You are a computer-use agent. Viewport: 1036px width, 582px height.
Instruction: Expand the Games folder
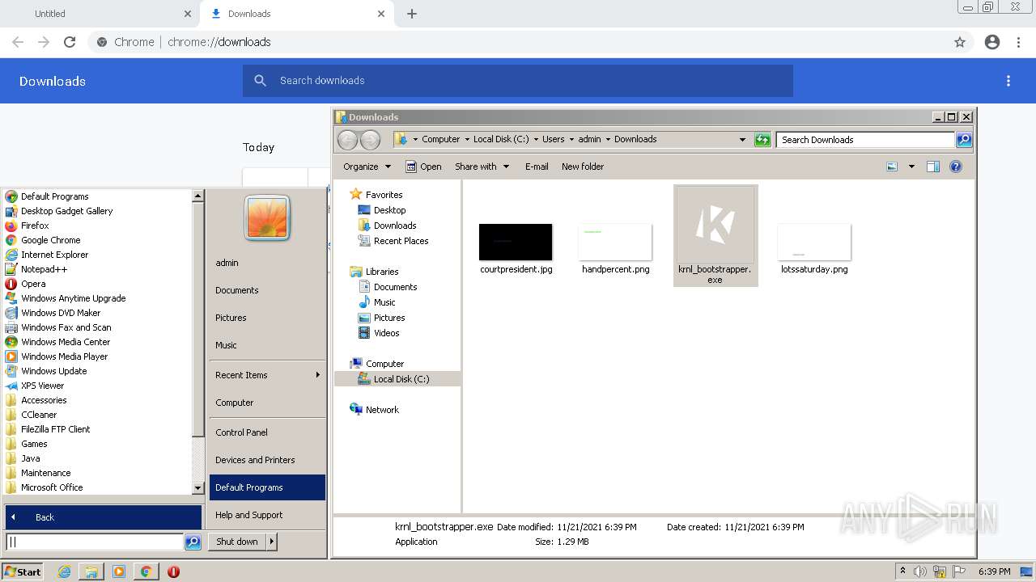[x=34, y=444]
